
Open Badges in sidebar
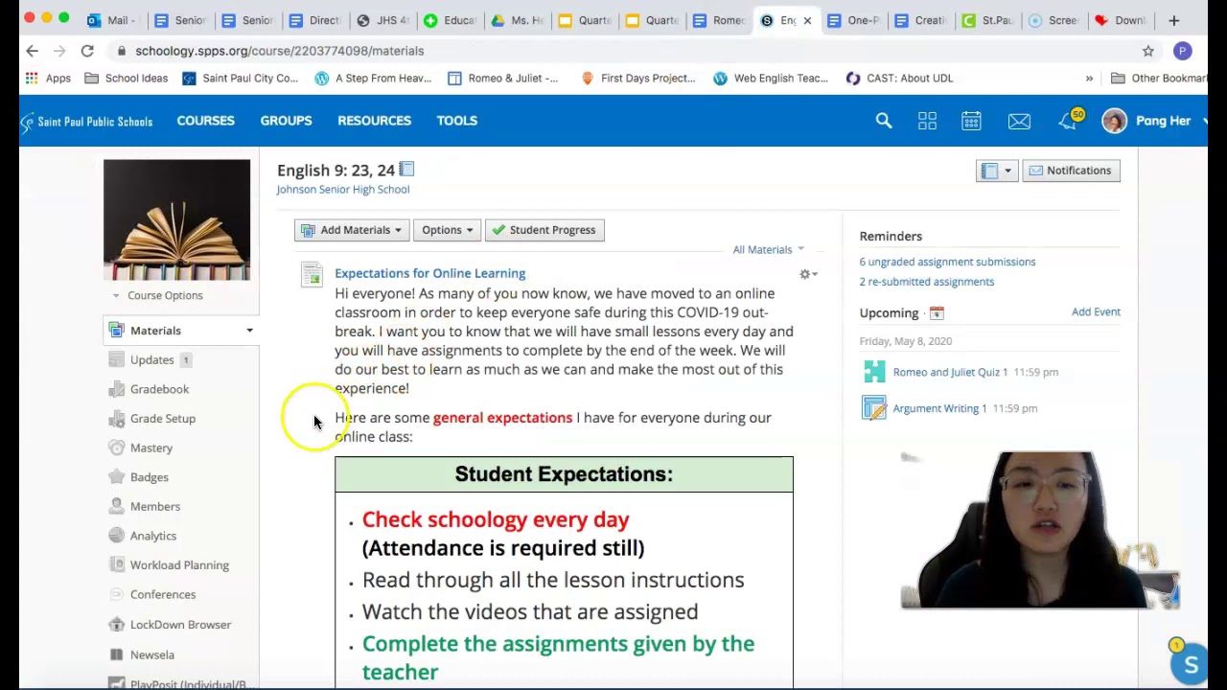click(x=149, y=477)
